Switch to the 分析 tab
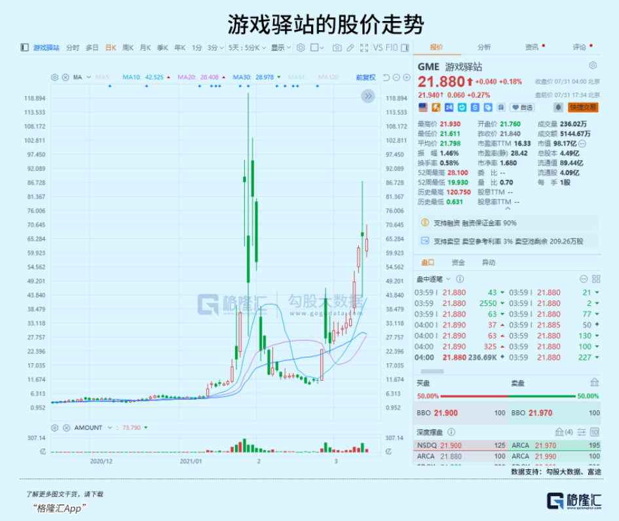Screen dimensions: 619x521 tap(484, 47)
